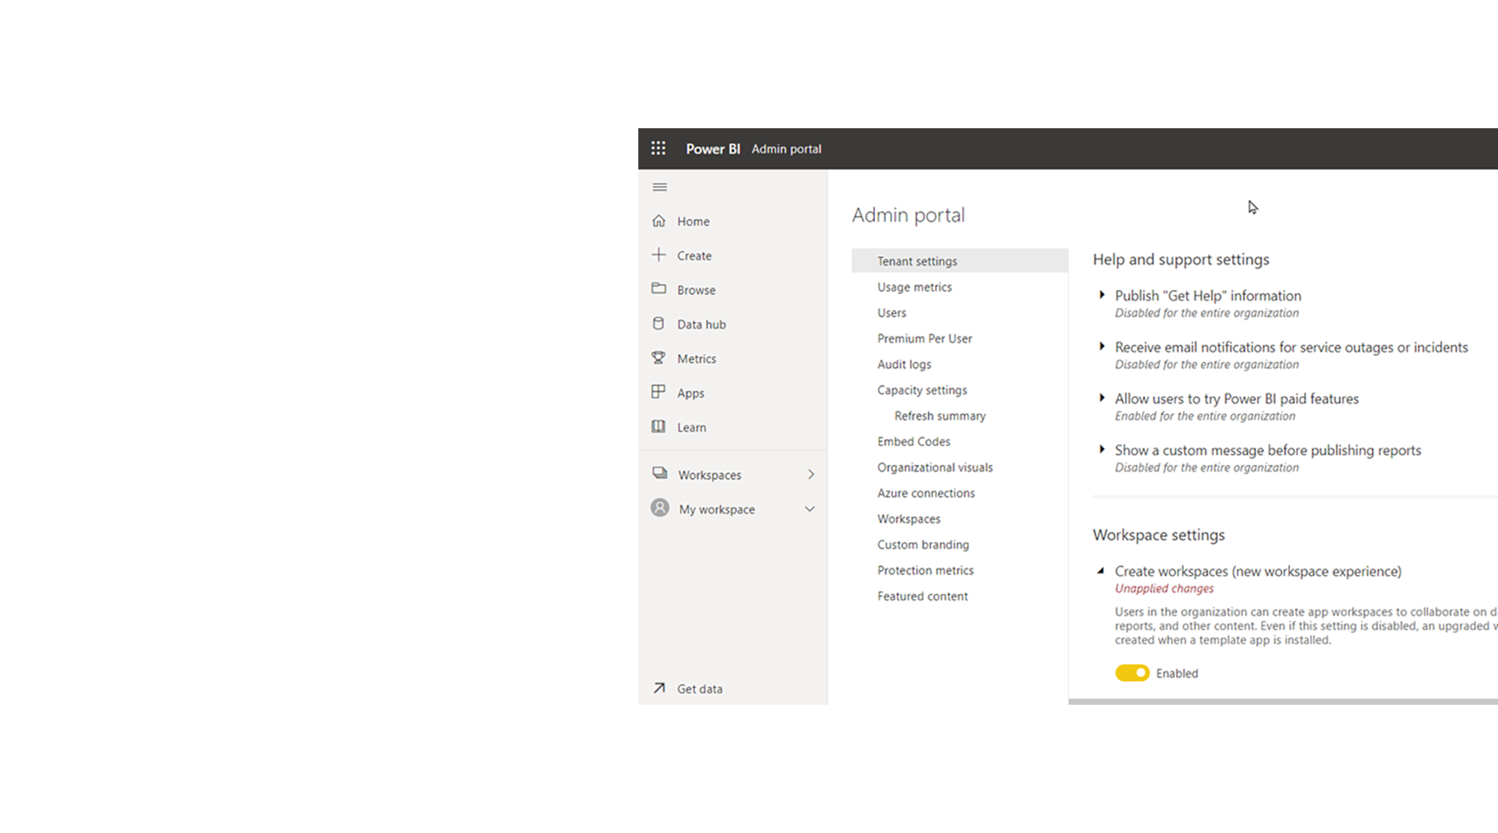Open Data hub in navigation pane
The image size is (1498, 833).
(701, 324)
